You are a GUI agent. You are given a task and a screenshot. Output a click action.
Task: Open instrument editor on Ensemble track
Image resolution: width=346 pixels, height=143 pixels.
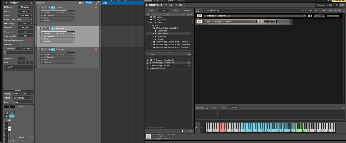coord(97,49)
